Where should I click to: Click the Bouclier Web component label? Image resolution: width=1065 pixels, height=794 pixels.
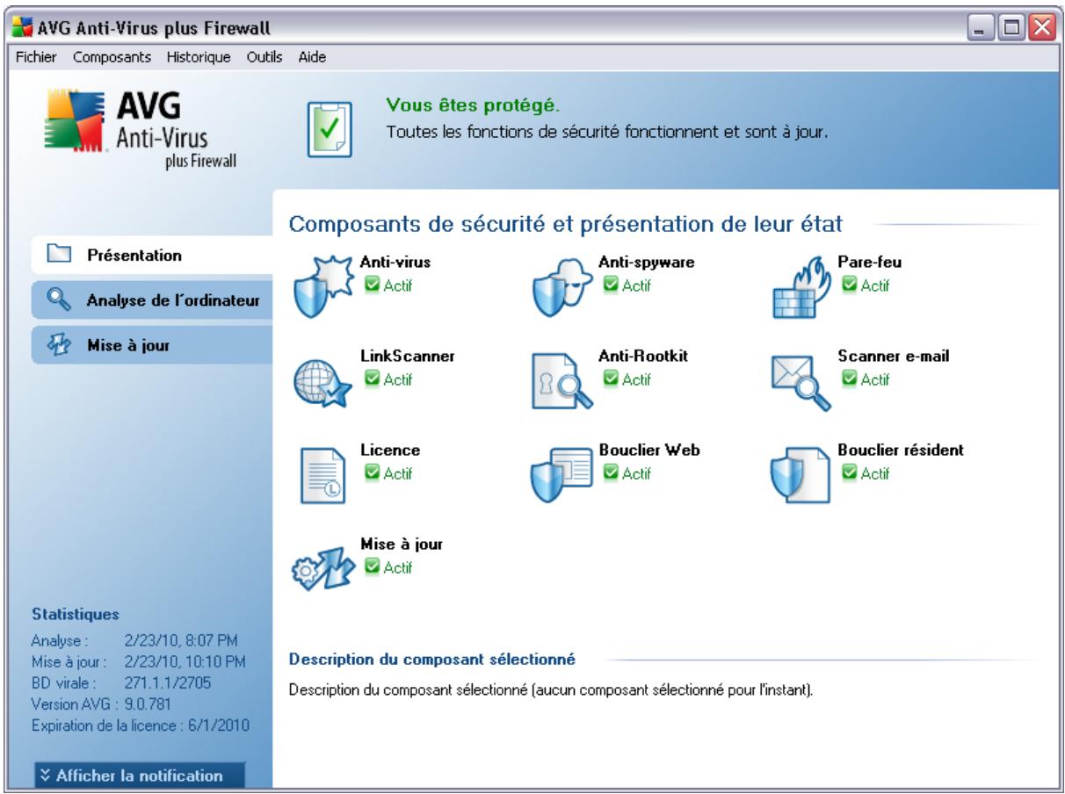tap(648, 450)
